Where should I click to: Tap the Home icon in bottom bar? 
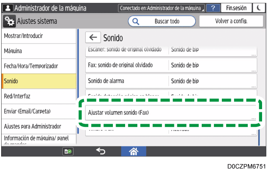(133, 150)
